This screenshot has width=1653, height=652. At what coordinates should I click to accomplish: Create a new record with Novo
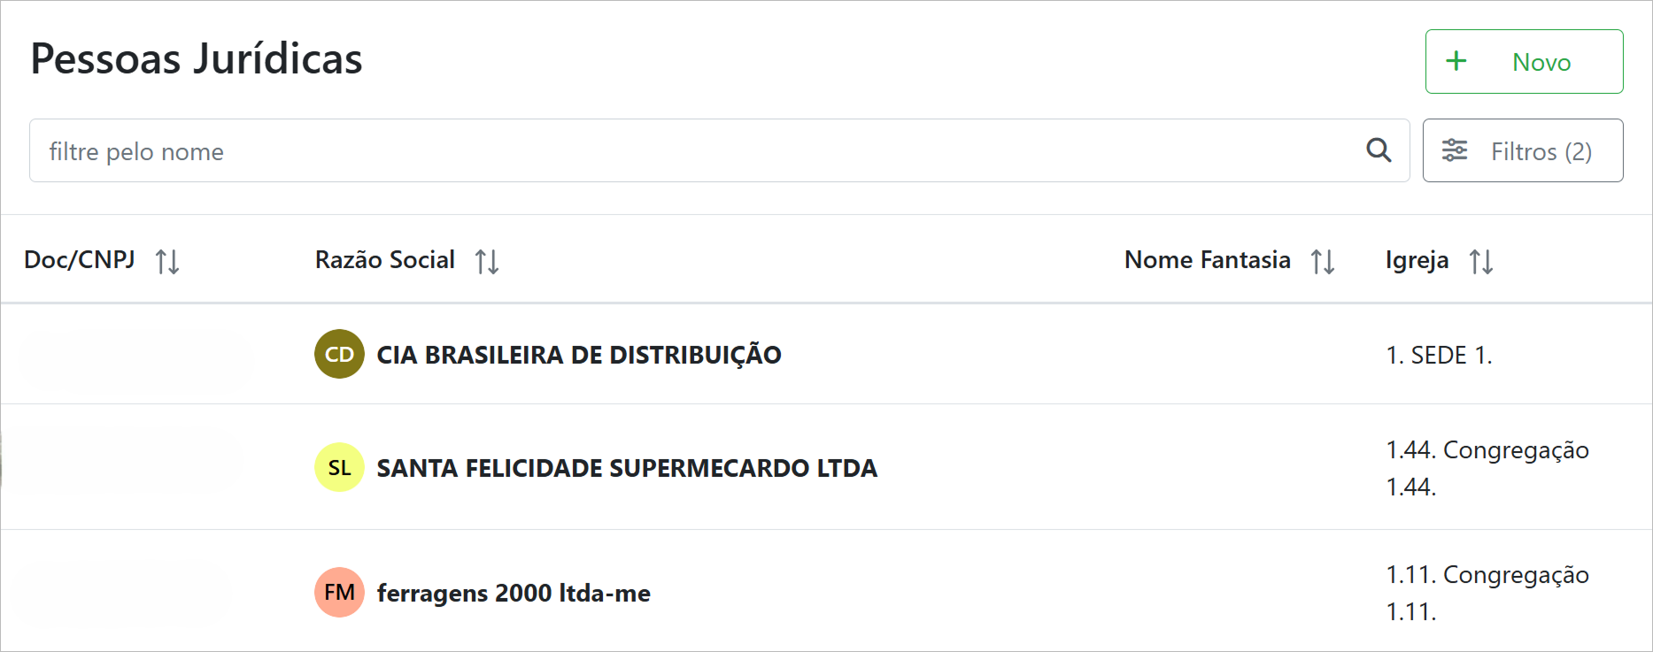[x=1524, y=61]
